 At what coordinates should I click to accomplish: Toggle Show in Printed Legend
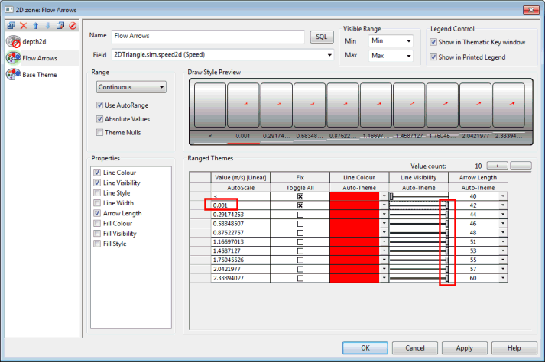(x=433, y=57)
